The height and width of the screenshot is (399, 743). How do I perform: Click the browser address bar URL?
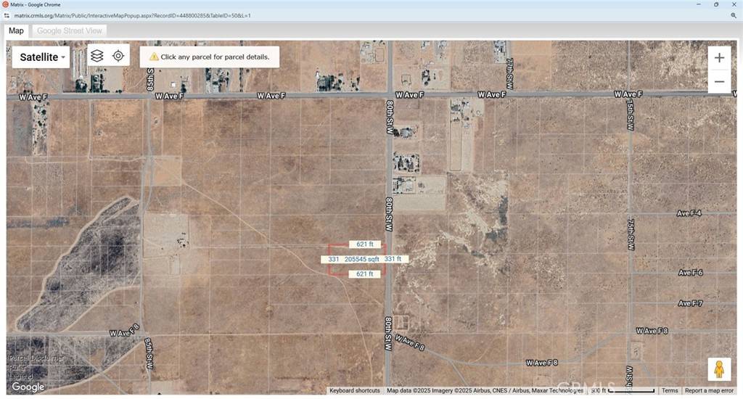[x=132, y=15]
